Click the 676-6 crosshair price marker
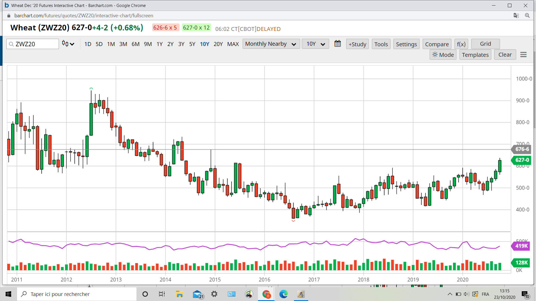This screenshot has width=536, height=301. pyautogui.click(x=521, y=149)
